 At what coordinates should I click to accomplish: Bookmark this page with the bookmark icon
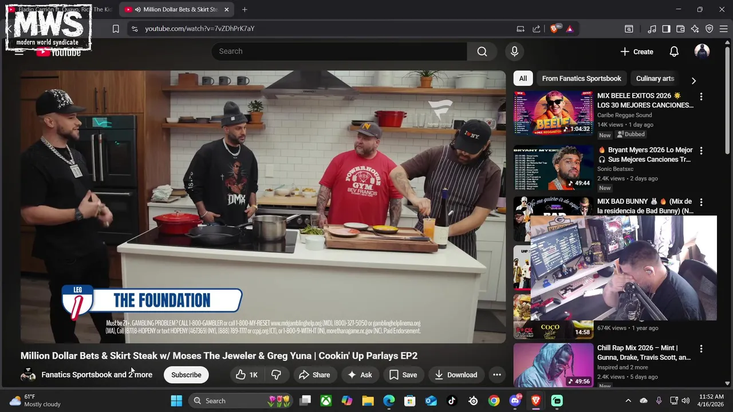(116, 29)
